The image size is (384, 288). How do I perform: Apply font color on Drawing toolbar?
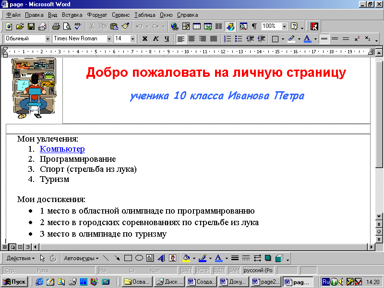click(x=219, y=258)
